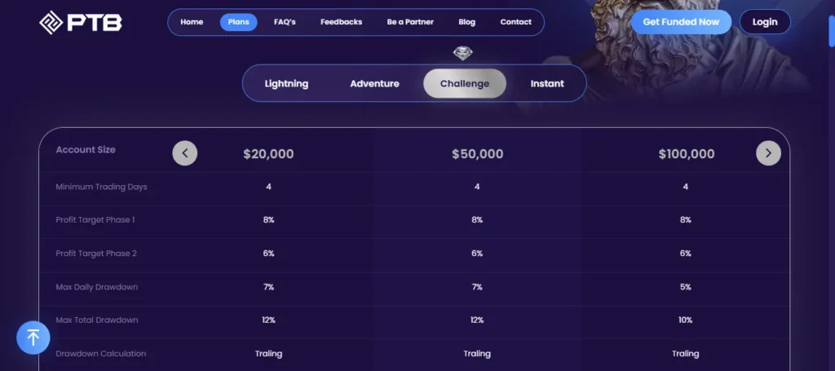This screenshot has width=835, height=371.
Task: Click the scroll-to-top arrow button
Action: (33, 336)
